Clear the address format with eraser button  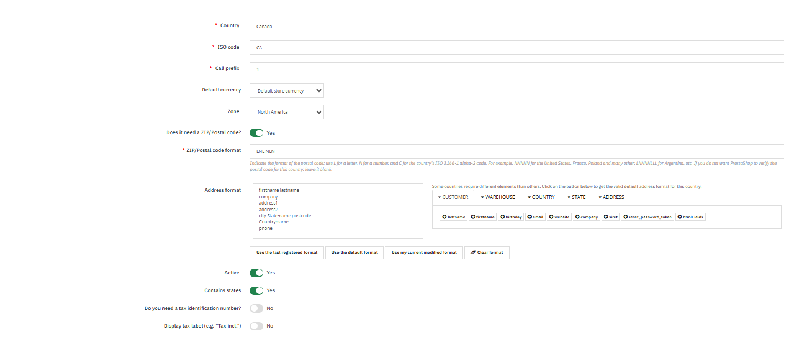(486, 252)
